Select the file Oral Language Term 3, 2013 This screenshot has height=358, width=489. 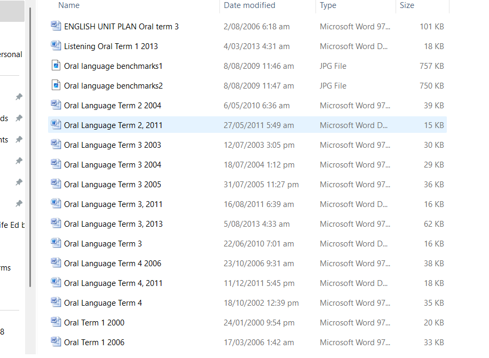[247, 224]
